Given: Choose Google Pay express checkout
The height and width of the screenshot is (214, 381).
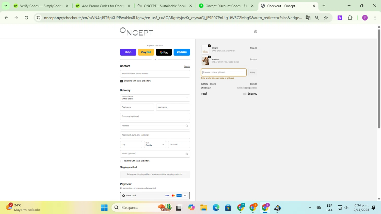Looking at the screenshot, I should [164, 52].
